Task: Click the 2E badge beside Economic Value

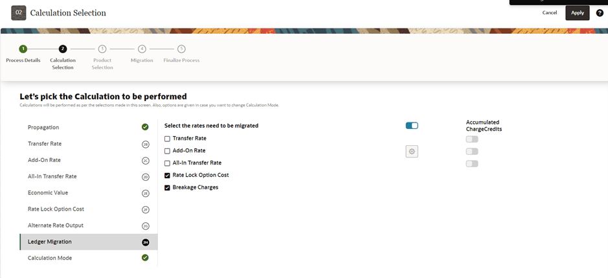Action: tap(146, 193)
